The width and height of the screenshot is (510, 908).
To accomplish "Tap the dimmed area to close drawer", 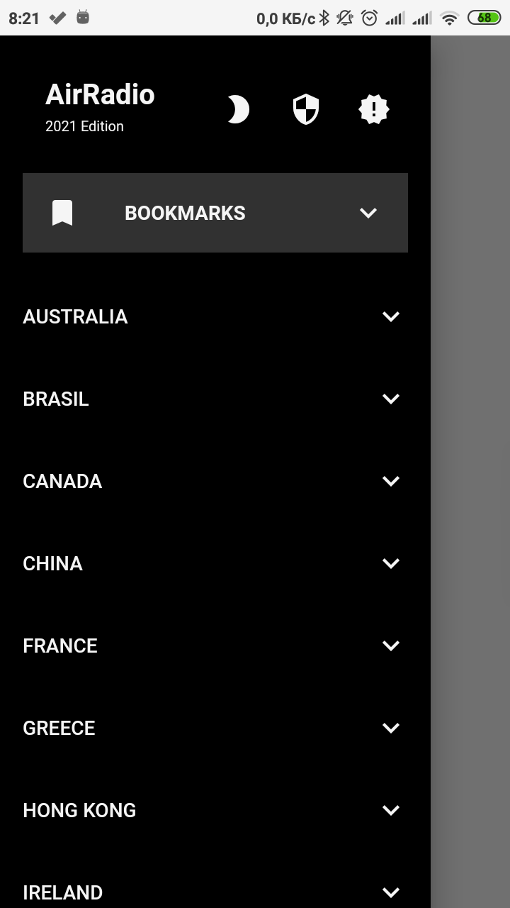I will click(x=470, y=468).
